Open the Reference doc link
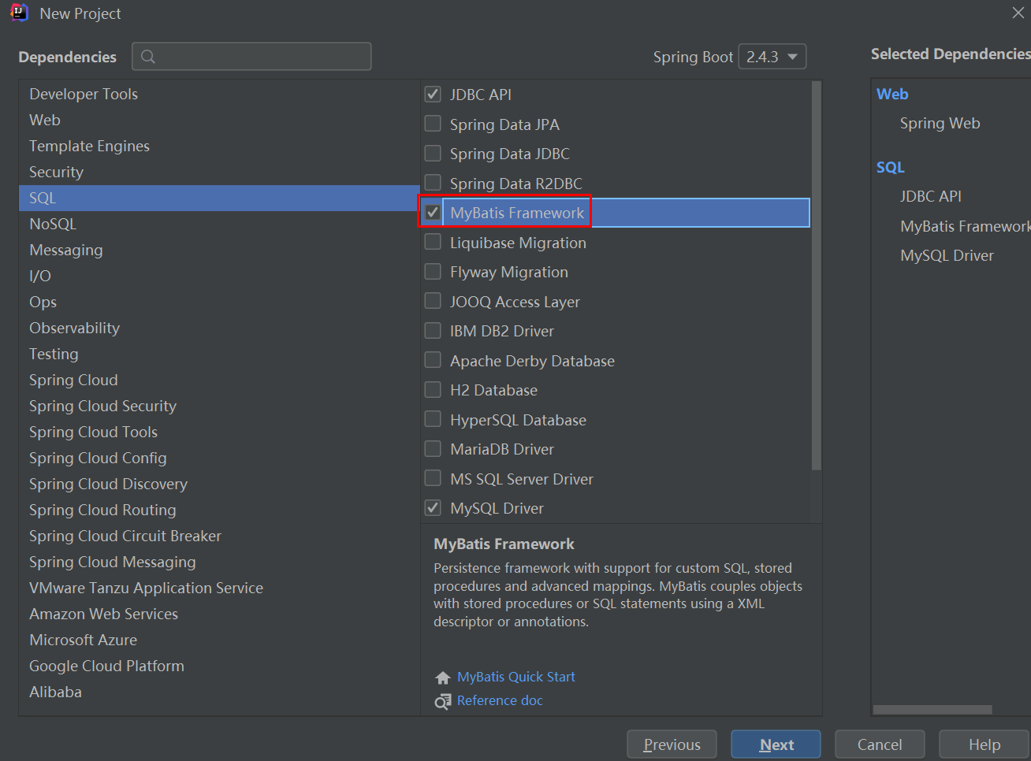 (500, 700)
